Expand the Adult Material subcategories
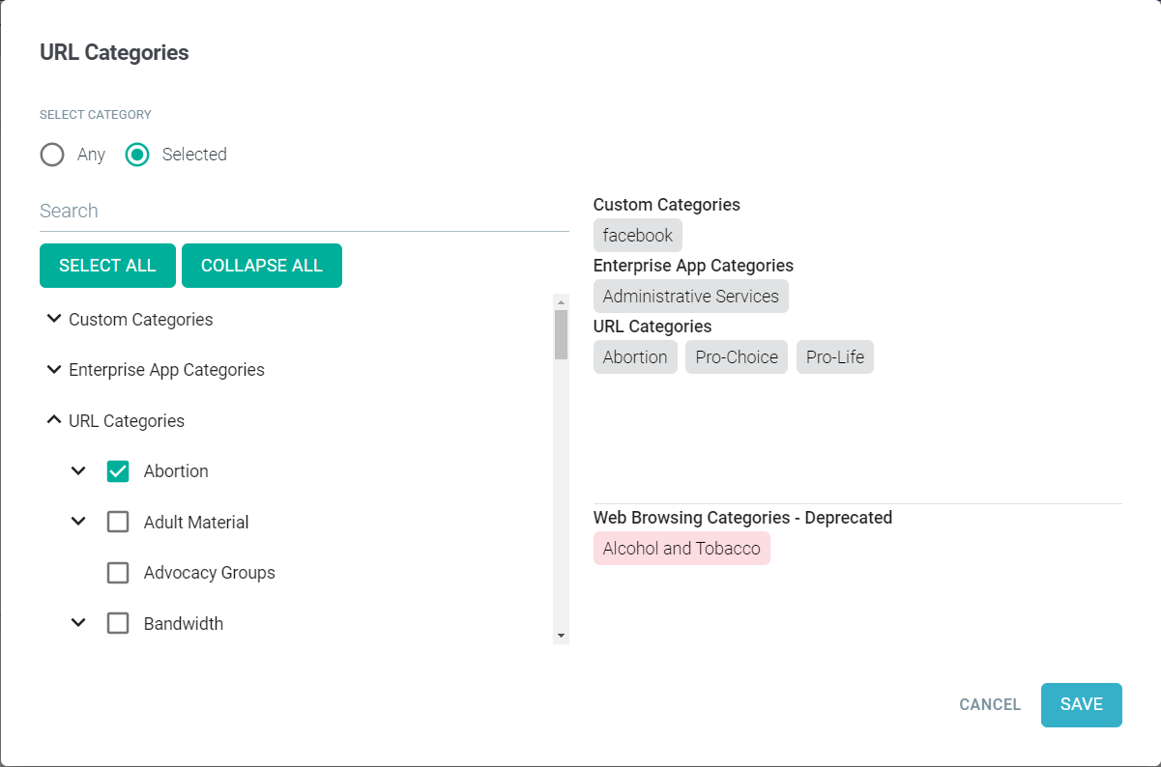The image size is (1161, 767). click(78, 522)
